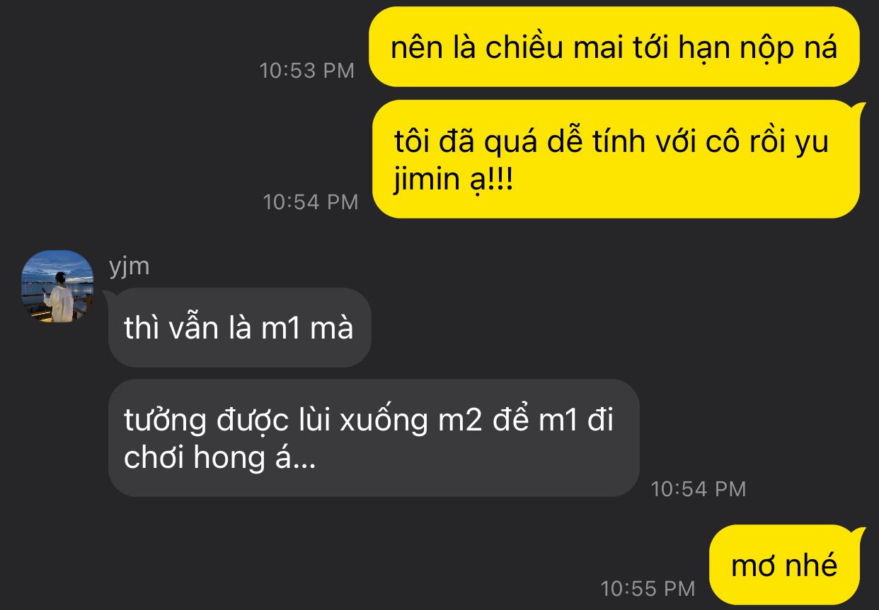This screenshot has height=610, width=879.
Task: Click the word tưởng in the gray message
Action: (x=166, y=423)
